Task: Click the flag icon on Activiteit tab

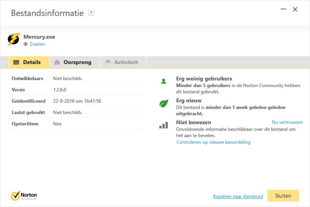Action: pyautogui.click(x=108, y=62)
